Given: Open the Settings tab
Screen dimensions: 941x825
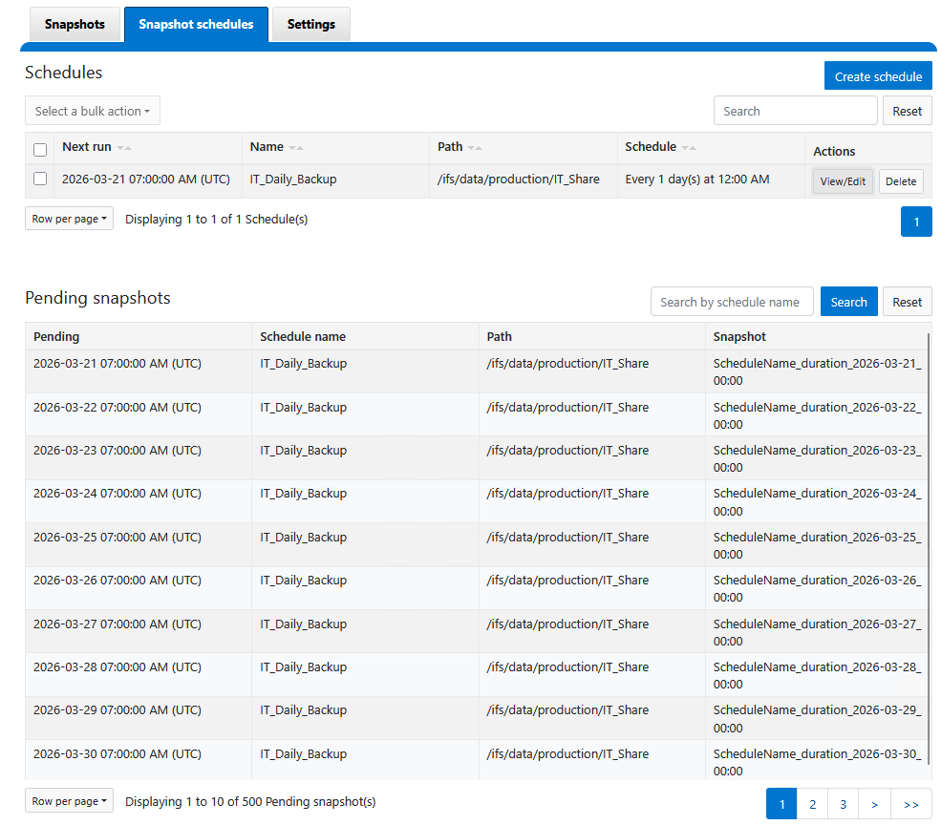Looking at the screenshot, I should [311, 24].
